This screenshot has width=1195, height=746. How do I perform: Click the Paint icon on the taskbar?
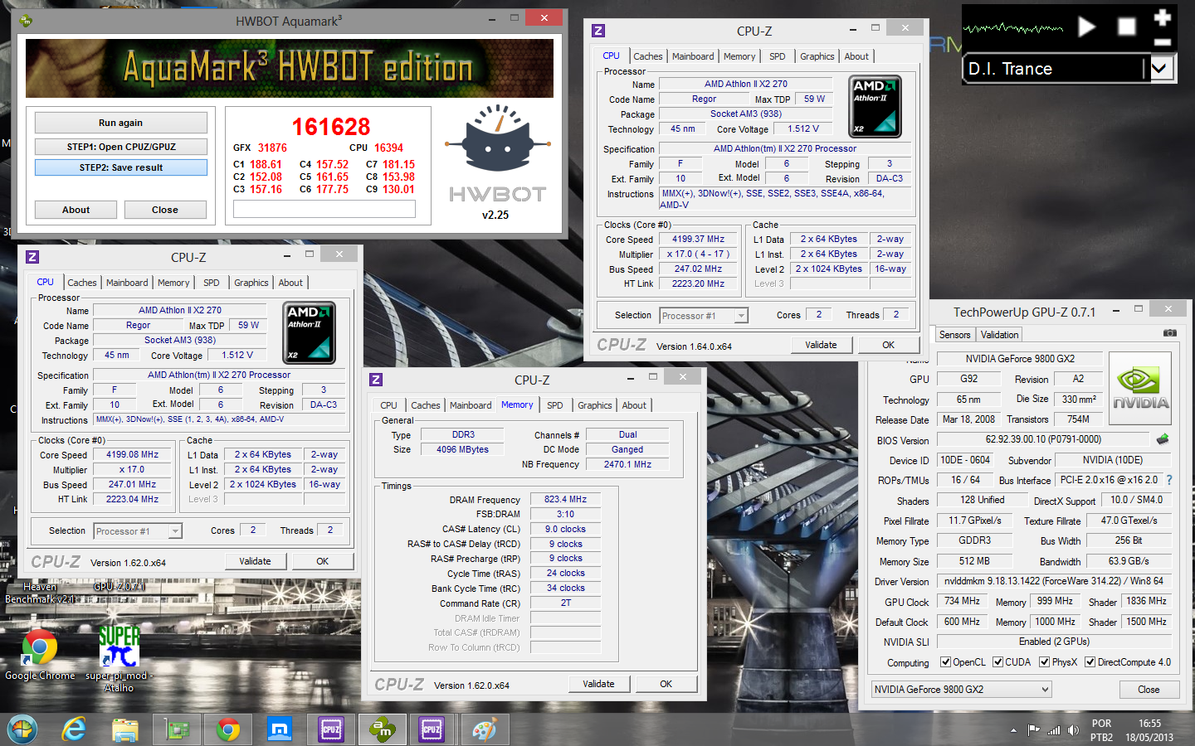click(485, 729)
